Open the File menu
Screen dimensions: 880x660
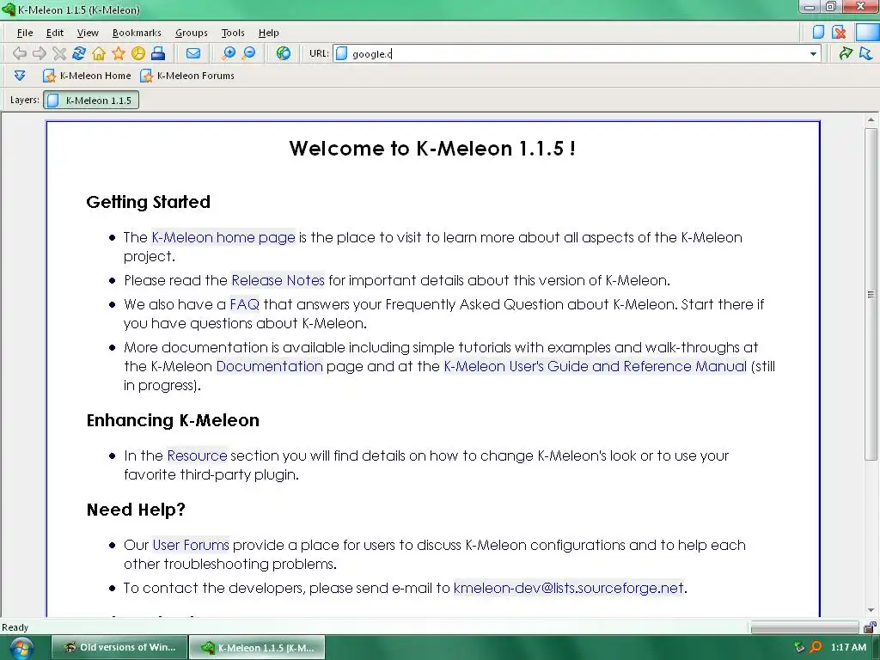25,33
